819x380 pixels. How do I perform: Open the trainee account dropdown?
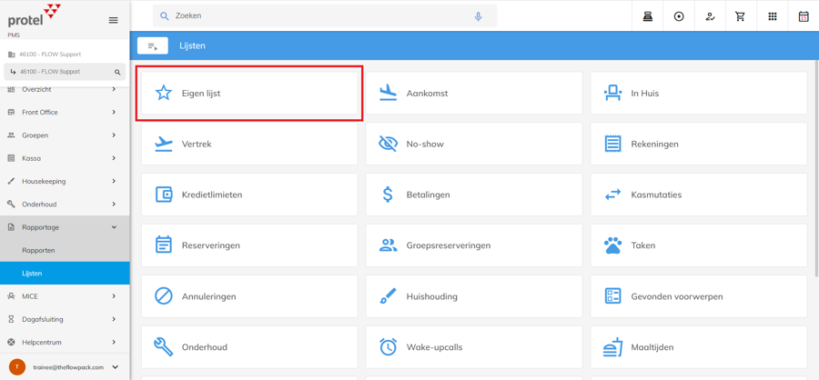click(116, 367)
